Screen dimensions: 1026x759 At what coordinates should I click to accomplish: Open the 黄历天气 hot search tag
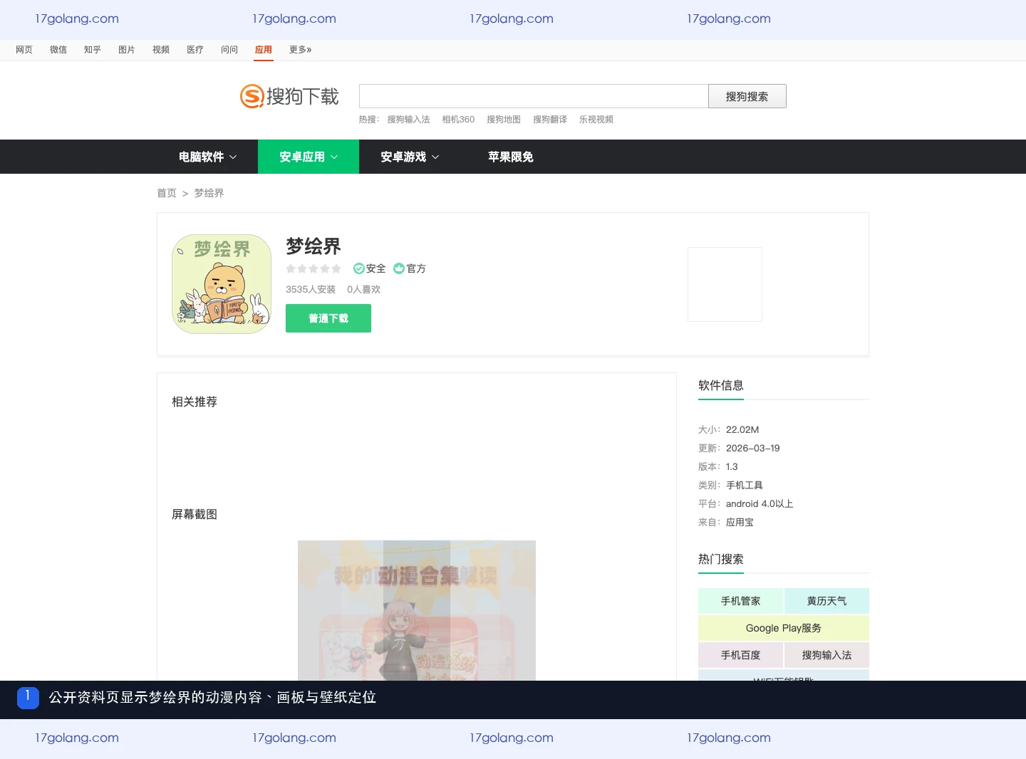pos(826,601)
